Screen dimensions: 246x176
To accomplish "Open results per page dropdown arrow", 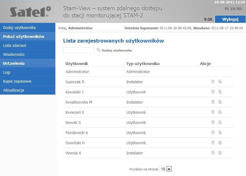I will coord(169,169).
